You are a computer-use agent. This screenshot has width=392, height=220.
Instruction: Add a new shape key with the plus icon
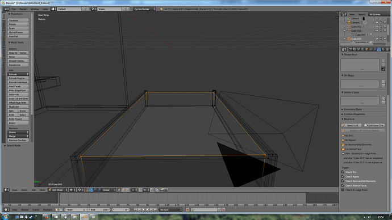[383, 61]
